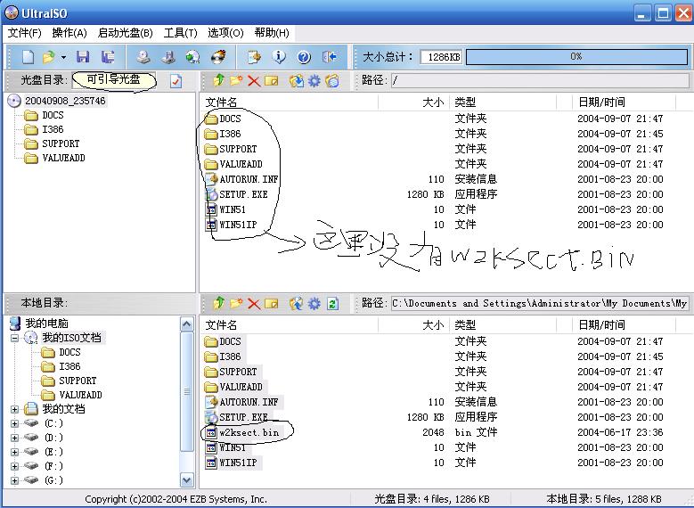The height and width of the screenshot is (508, 694).
Task: Click the Save floppy disk icon
Action: [83, 57]
